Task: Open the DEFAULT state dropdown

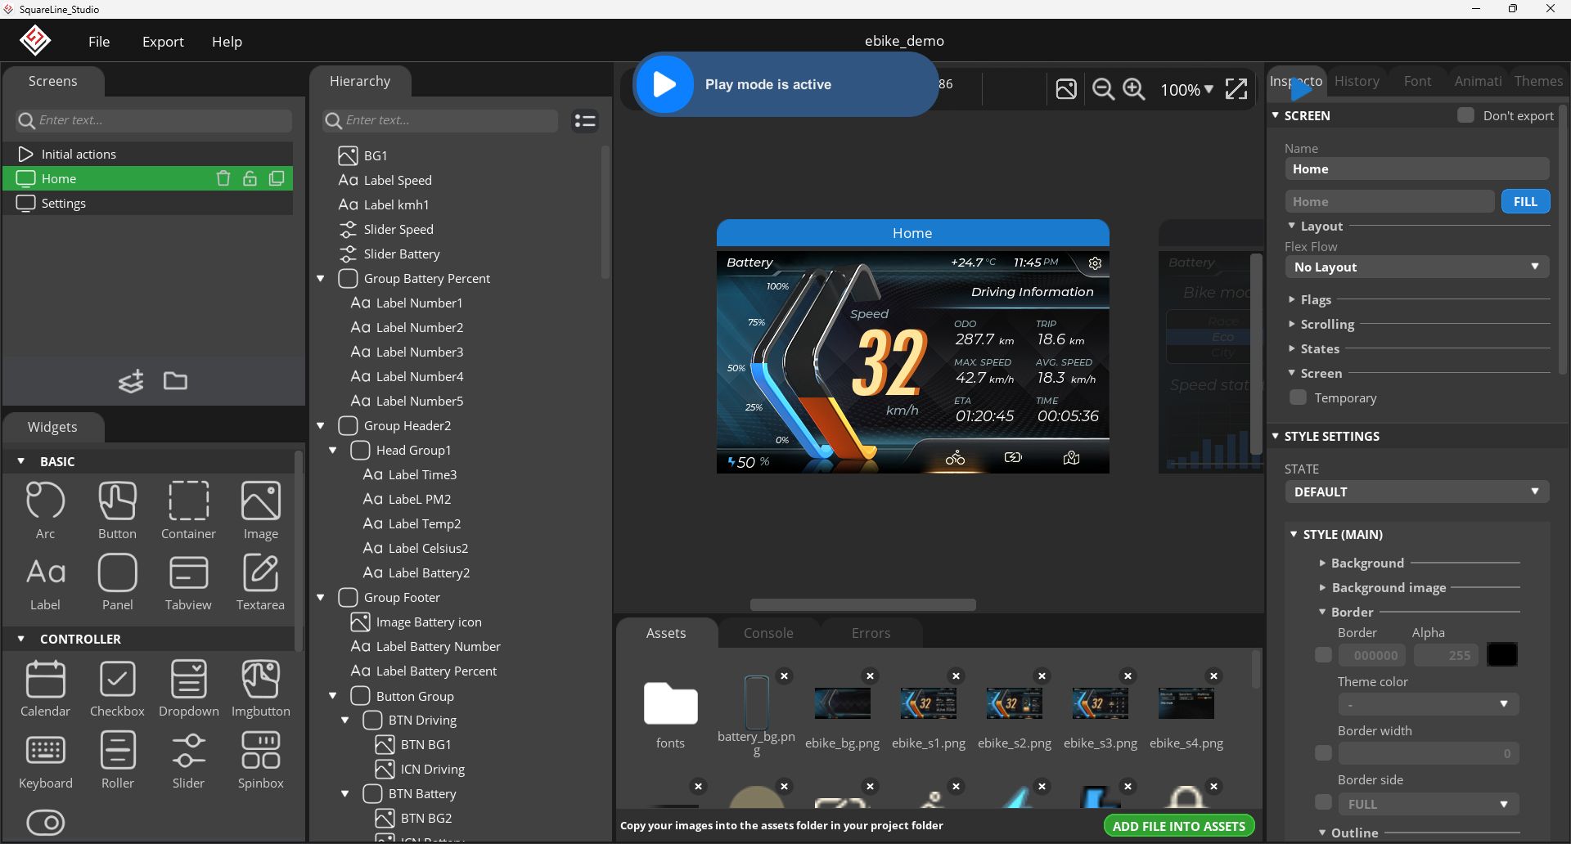Action: click(1417, 492)
